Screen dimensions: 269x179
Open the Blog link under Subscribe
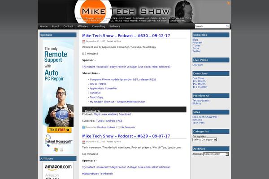pos(195,39)
